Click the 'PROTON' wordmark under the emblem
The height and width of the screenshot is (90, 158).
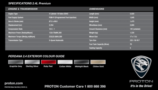coord(141,81)
